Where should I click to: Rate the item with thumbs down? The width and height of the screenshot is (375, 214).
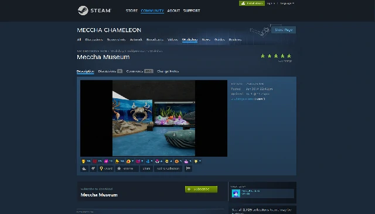click(93, 168)
